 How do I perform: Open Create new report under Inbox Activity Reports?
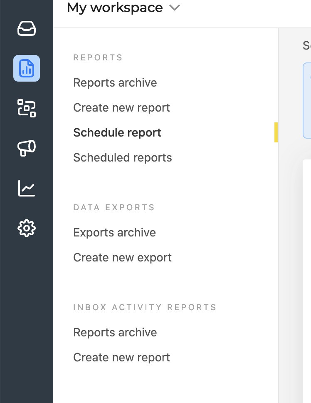point(121,358)
